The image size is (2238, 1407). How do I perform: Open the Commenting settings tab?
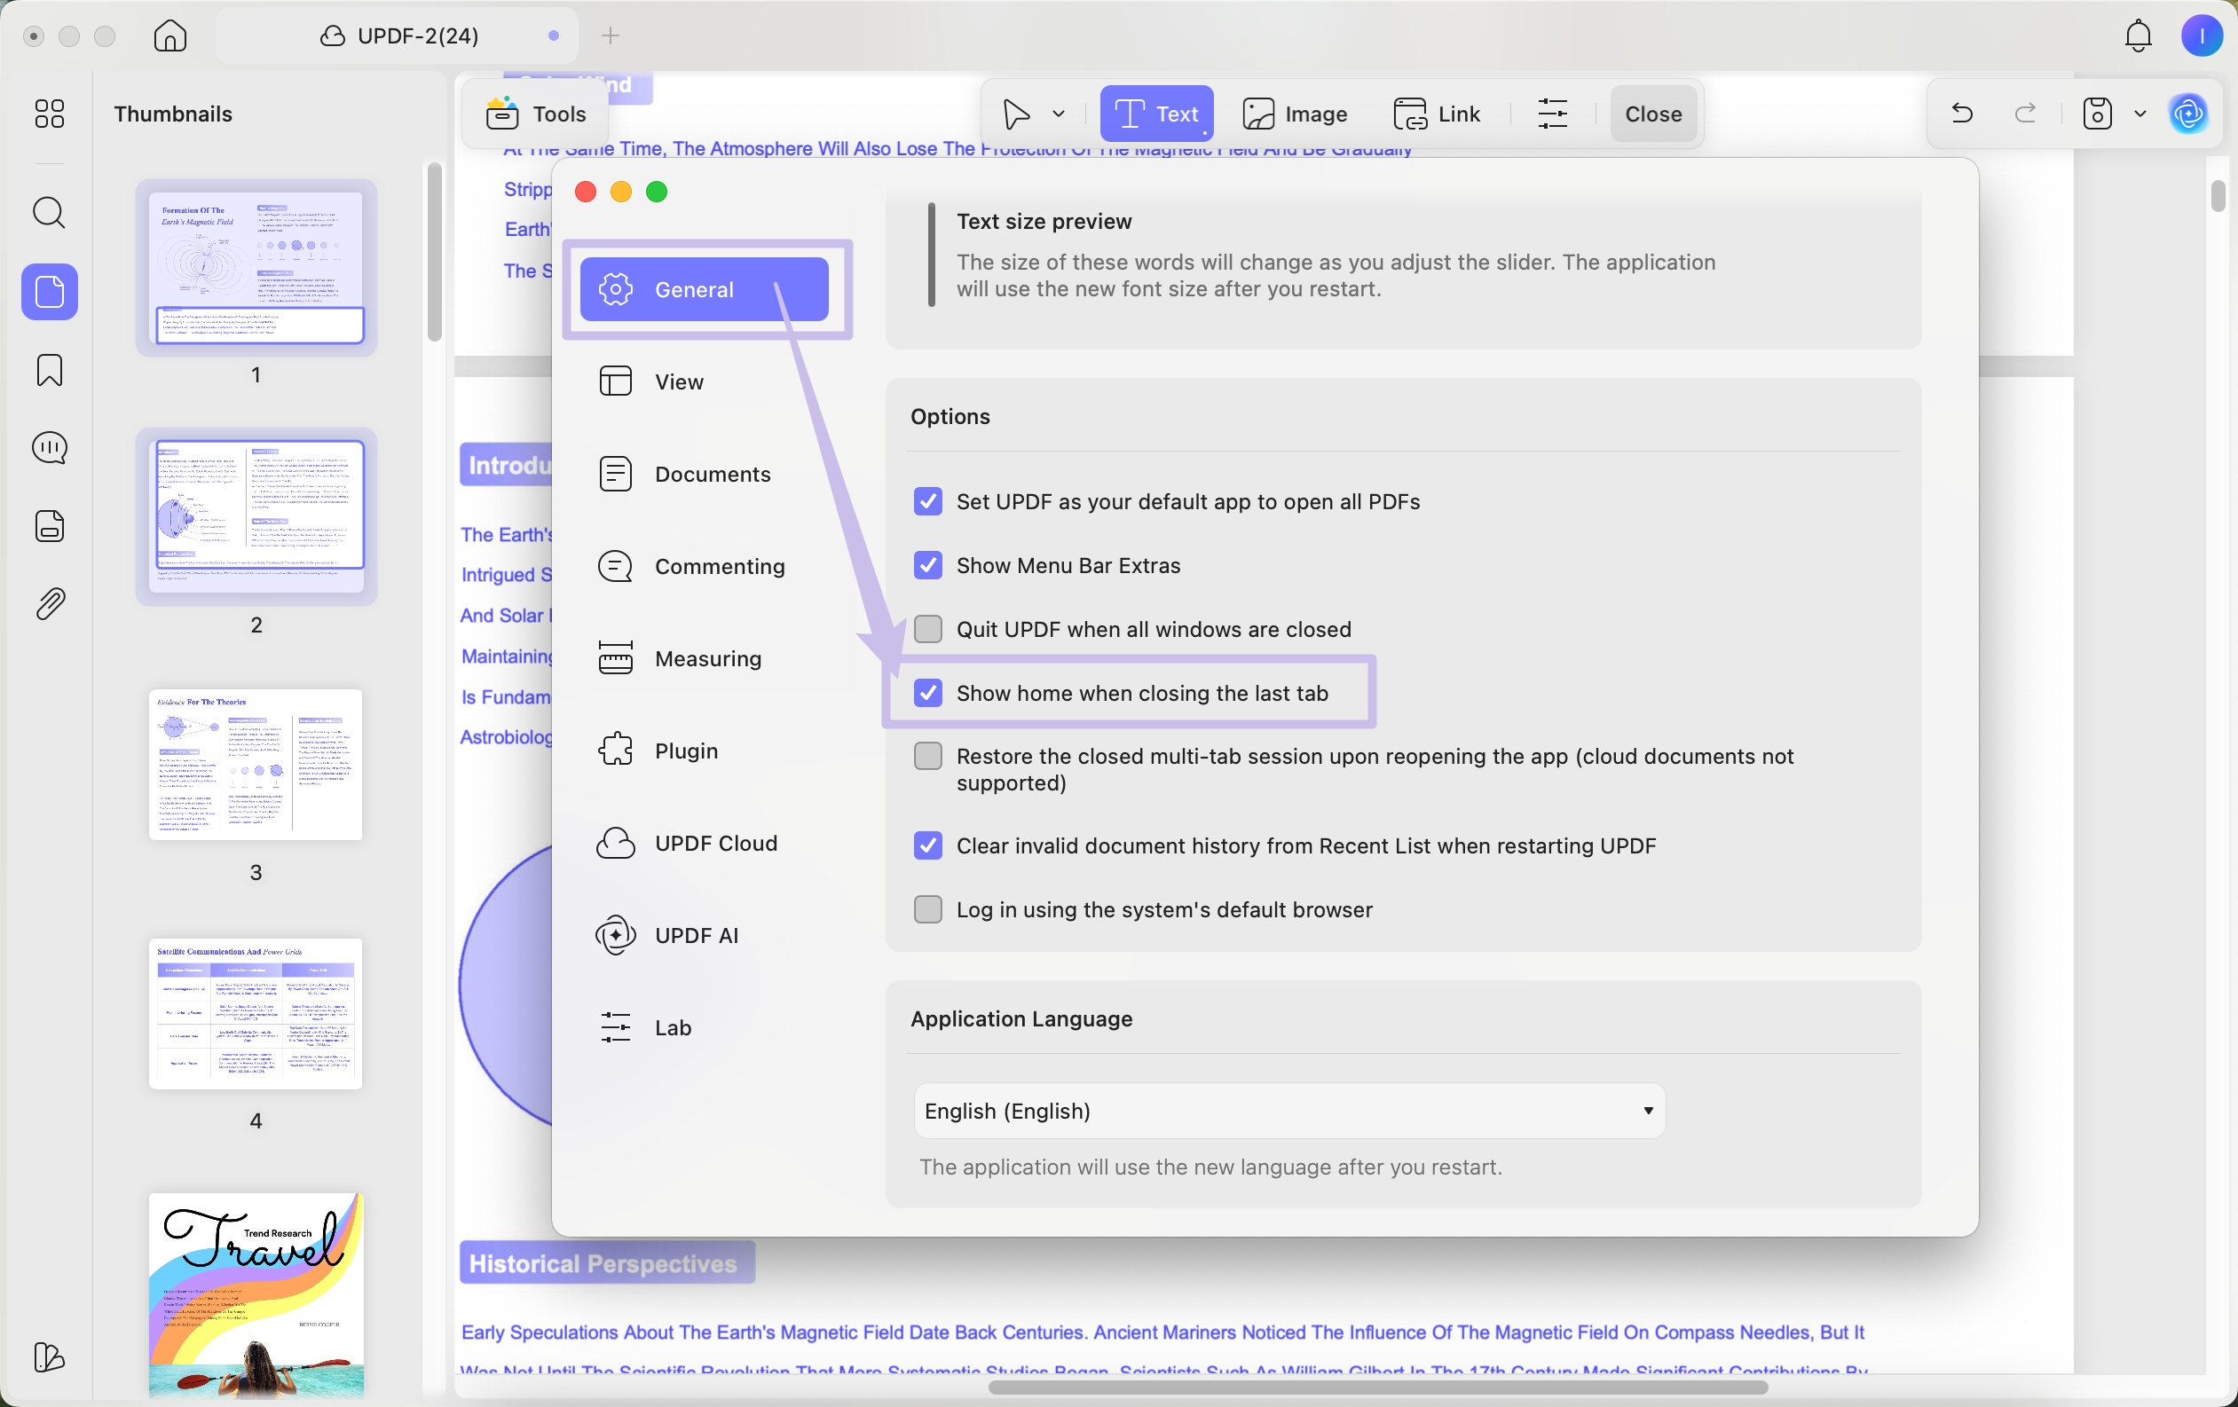[719, 566]
